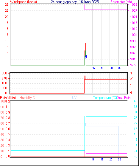This screenshot has width=139, height=167.
Task: Click the "Dew Point" legend label
Action: 124,98
